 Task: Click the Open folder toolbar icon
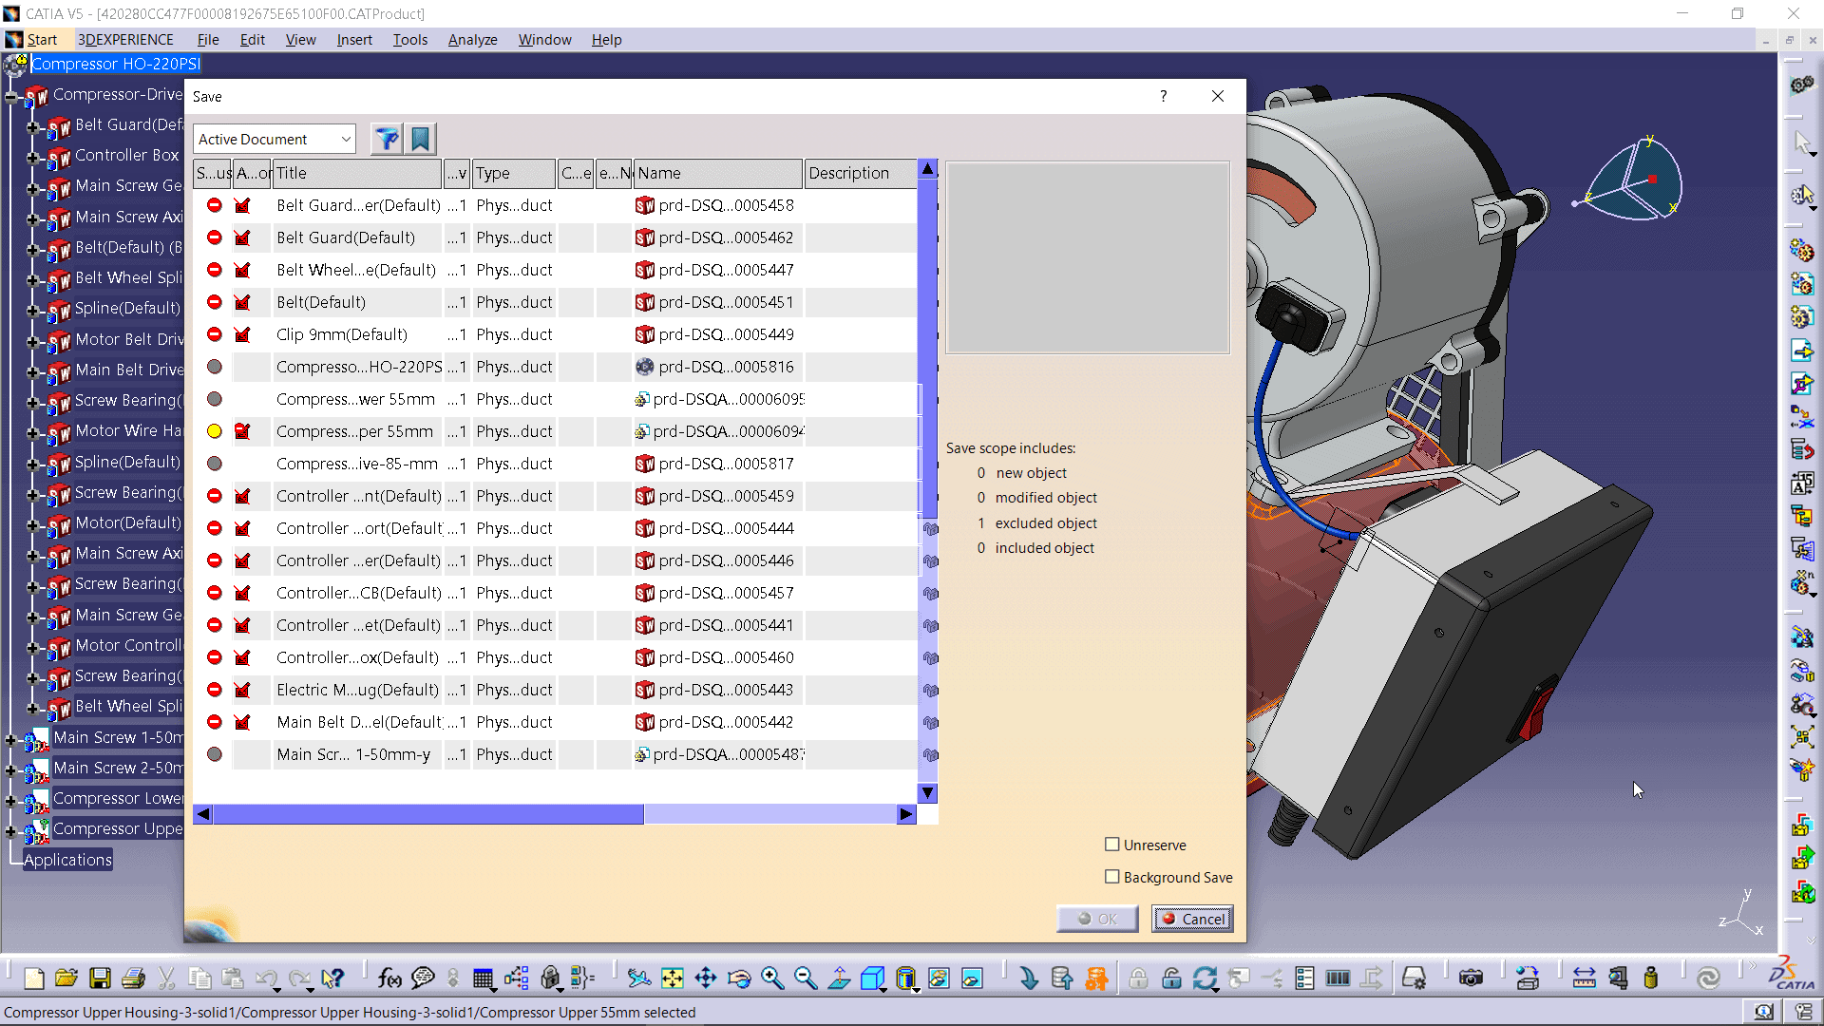[x=66, y=978]
